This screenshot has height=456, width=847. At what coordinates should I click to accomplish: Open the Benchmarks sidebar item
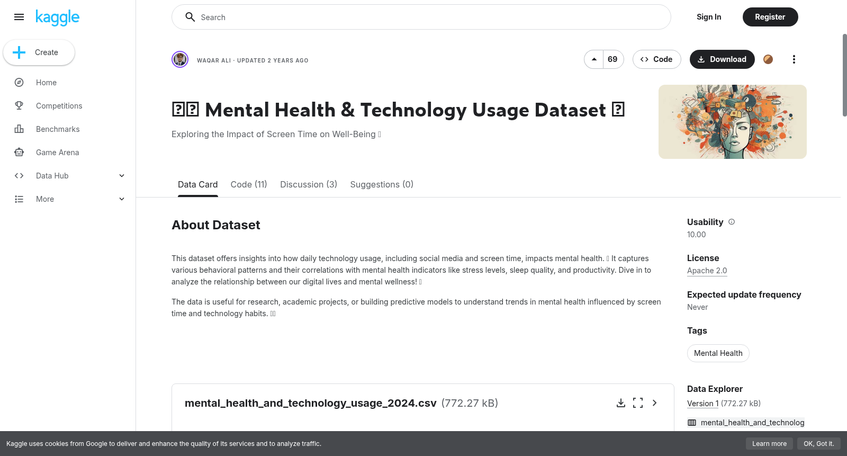tap(68, 129)
